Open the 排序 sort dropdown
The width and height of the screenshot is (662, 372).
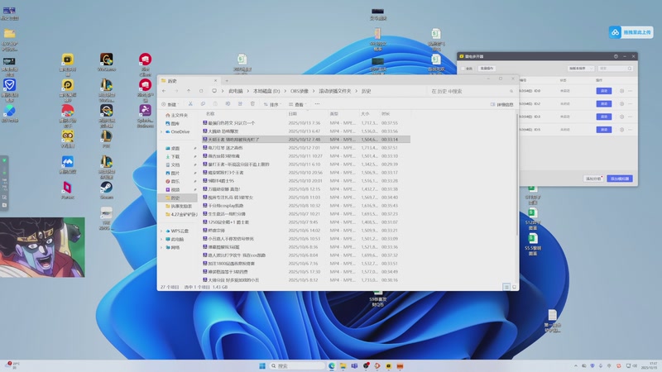(x=272, y=105)
